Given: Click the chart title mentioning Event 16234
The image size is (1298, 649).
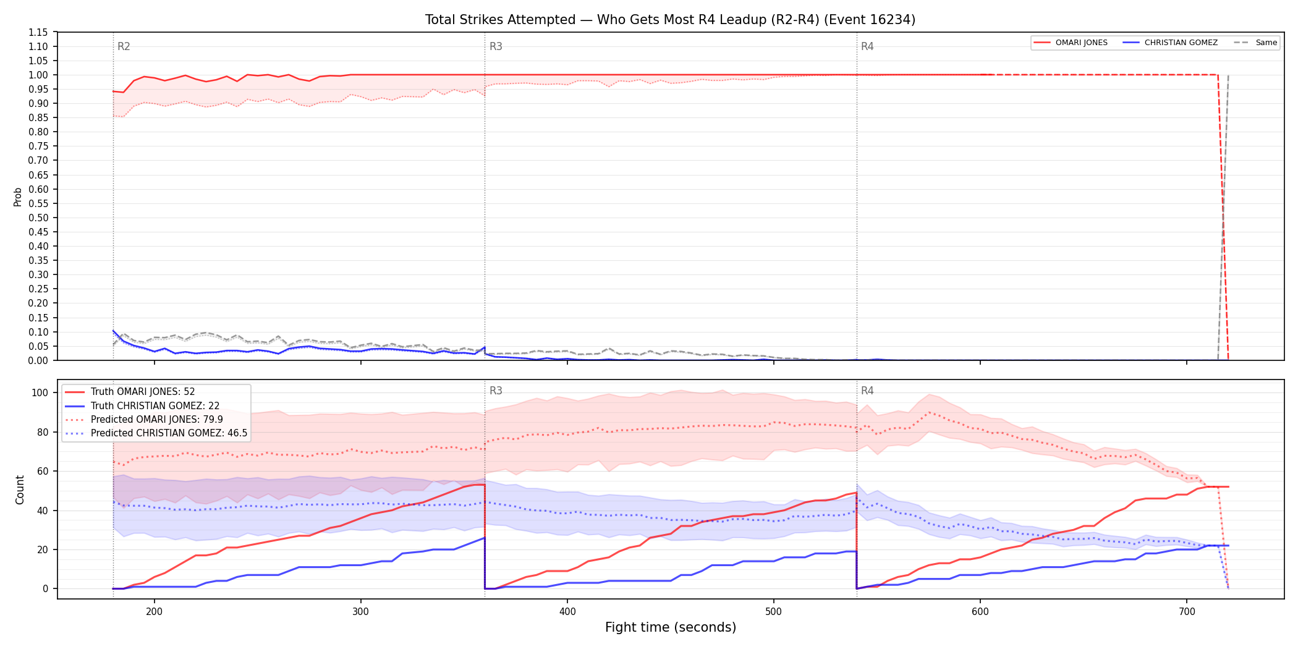Looking at the screenshot, I should coord(670,20).
